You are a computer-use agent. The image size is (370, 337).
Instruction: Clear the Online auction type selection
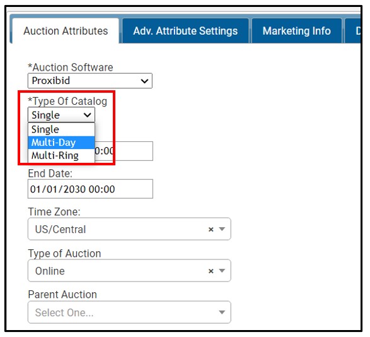click(x=211, y=271)
